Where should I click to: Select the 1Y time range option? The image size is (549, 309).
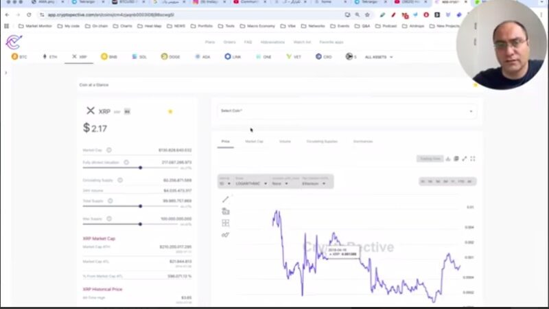(454, 181)
